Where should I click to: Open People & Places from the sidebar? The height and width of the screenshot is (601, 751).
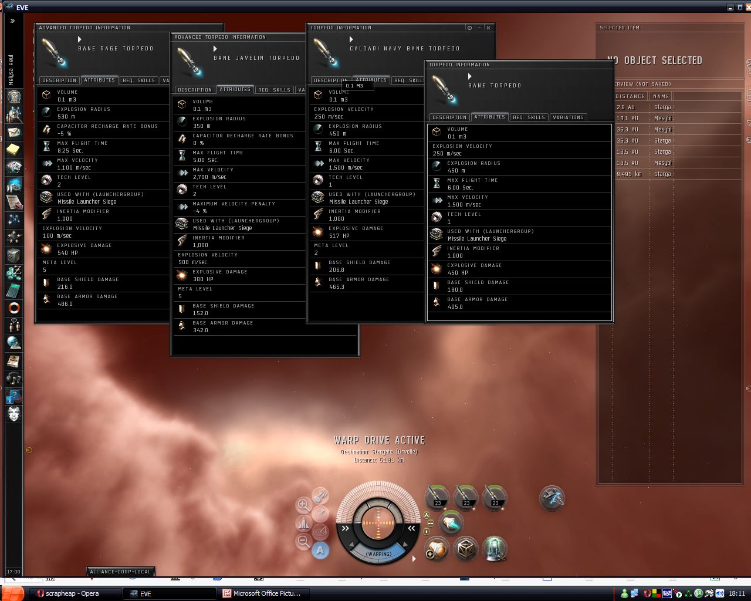(x=14, y=114)
